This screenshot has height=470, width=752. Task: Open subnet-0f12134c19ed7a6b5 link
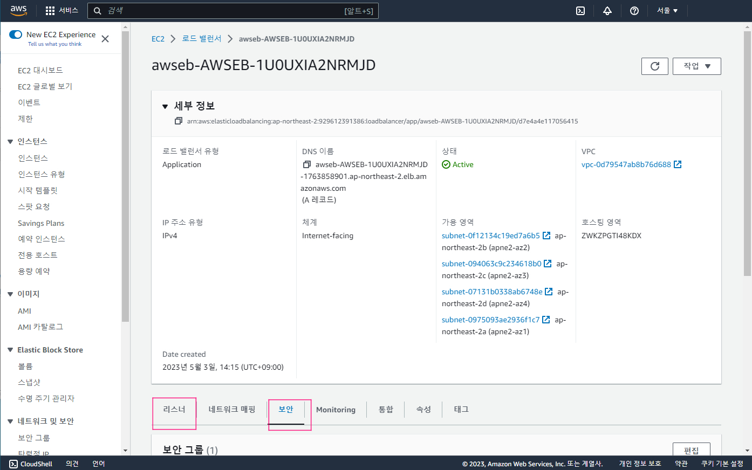[491, 236]
